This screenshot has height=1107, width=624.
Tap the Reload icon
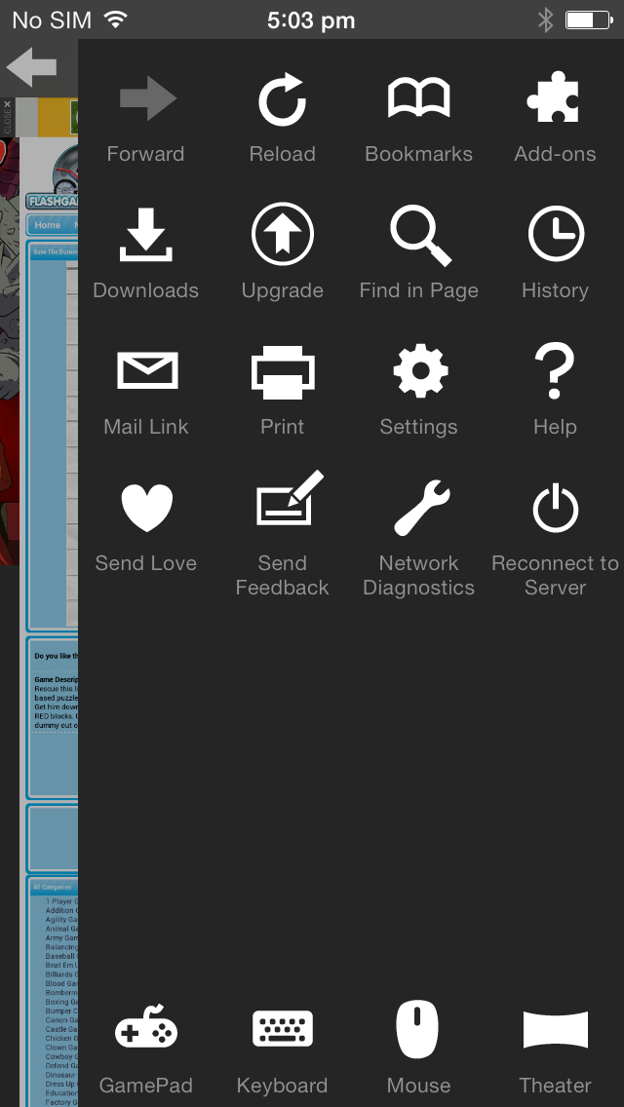(x=282, y=101)
